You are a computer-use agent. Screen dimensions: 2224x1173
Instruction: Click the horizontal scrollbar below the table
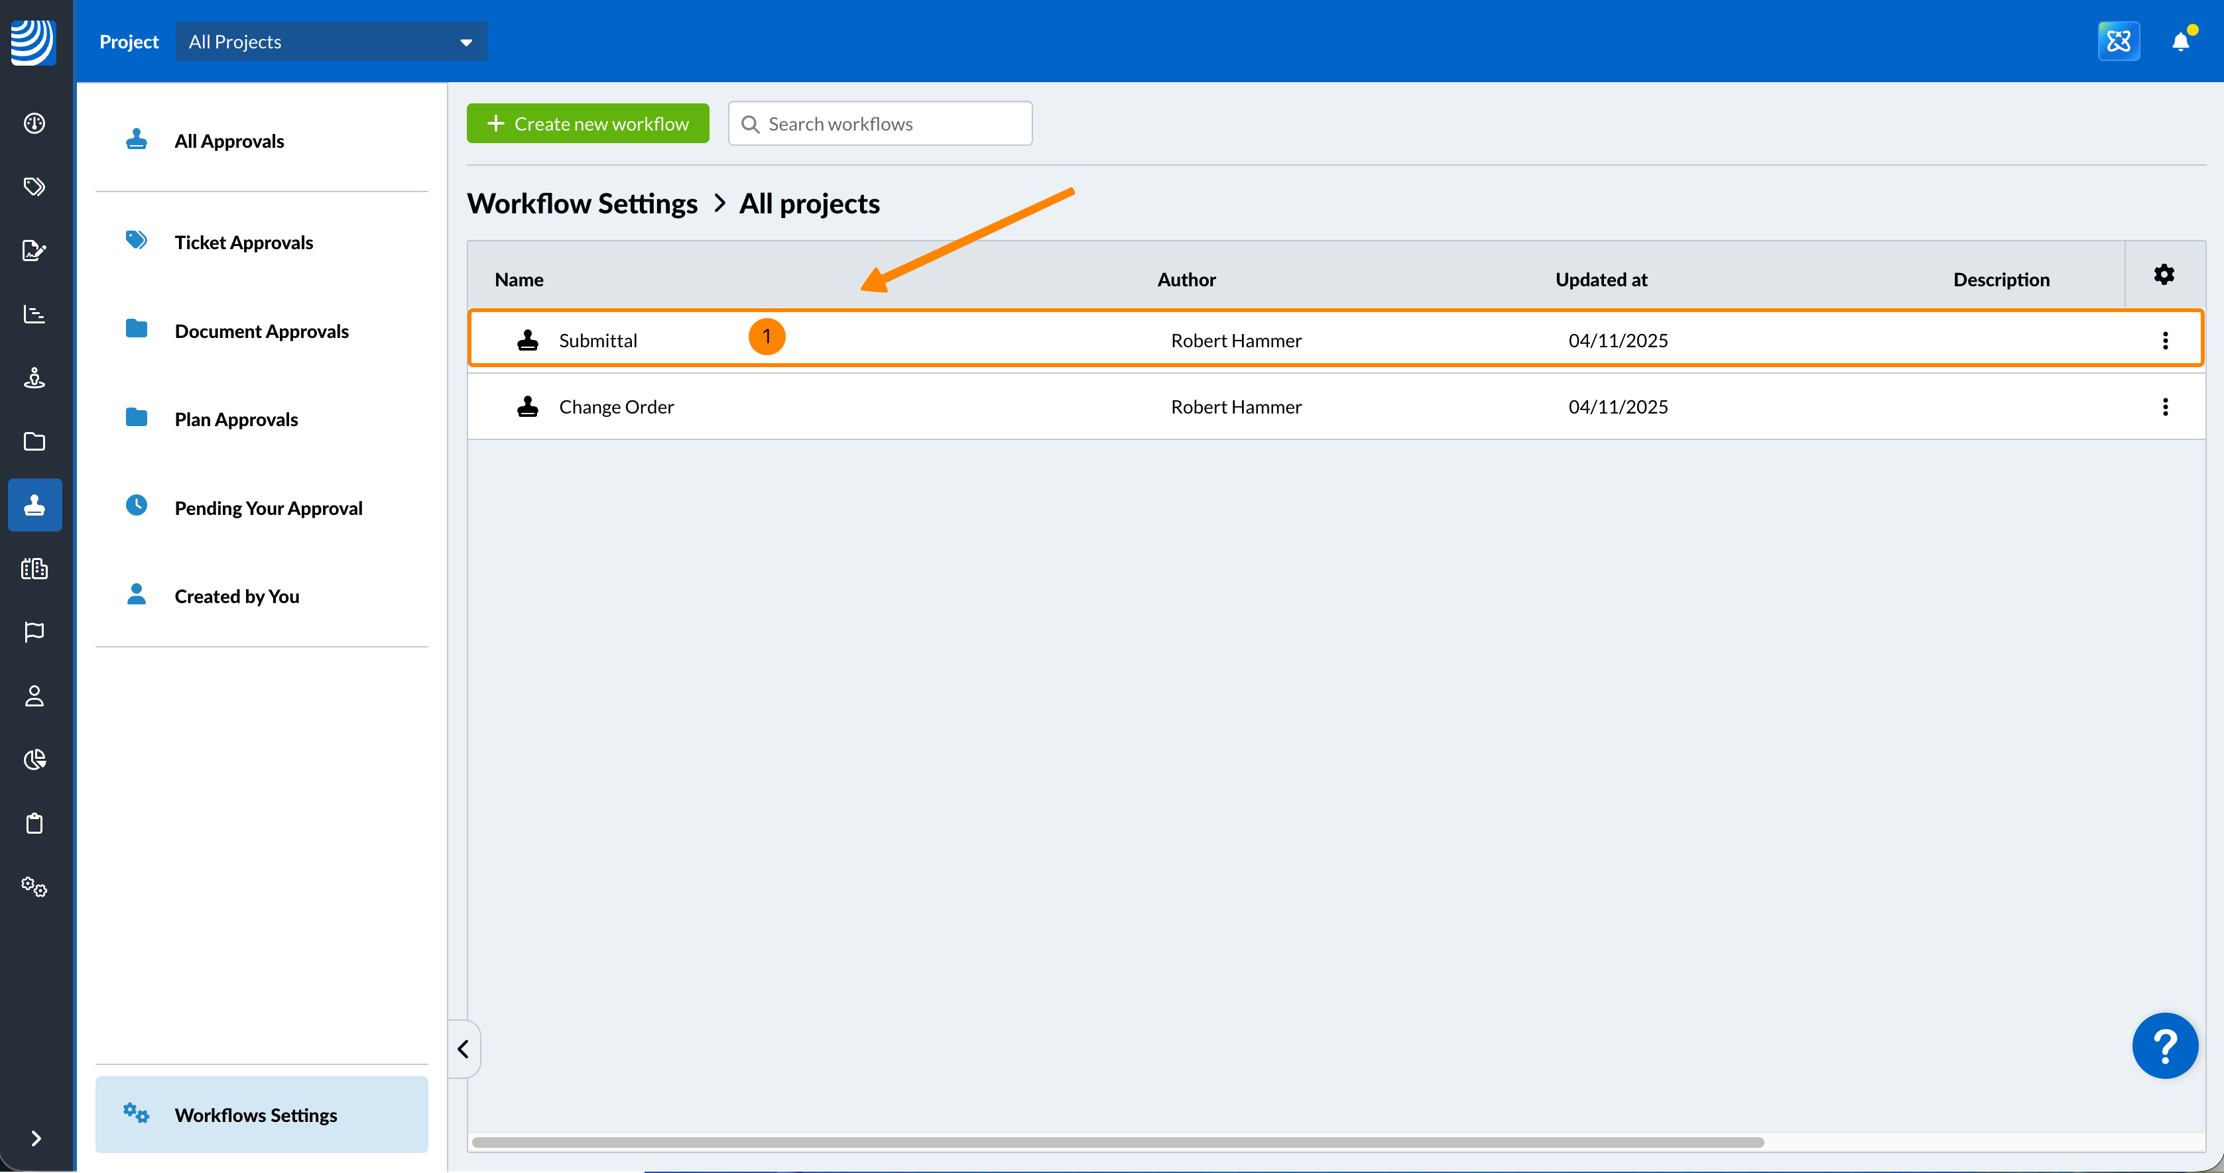click(x=1117, y=1142)
